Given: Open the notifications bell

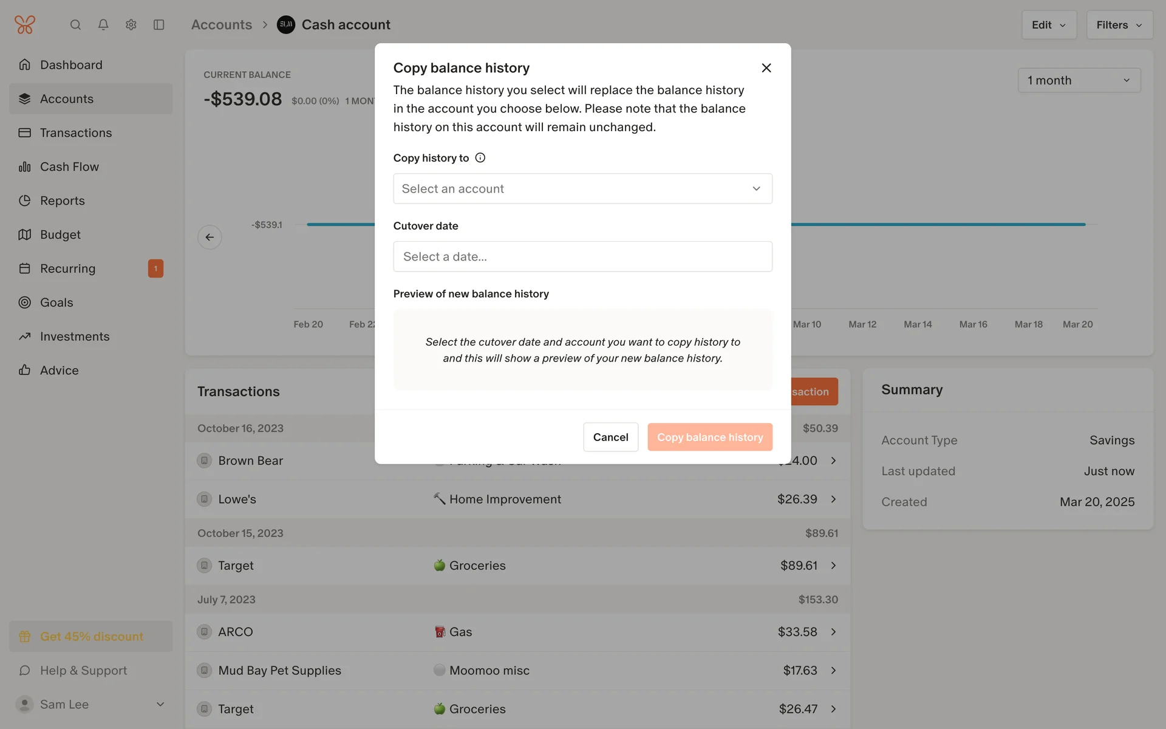Looking at the screenshot, I should point(103,25).
